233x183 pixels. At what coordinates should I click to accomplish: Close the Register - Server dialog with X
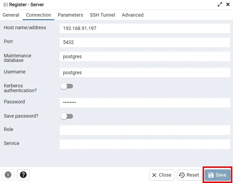228,5
